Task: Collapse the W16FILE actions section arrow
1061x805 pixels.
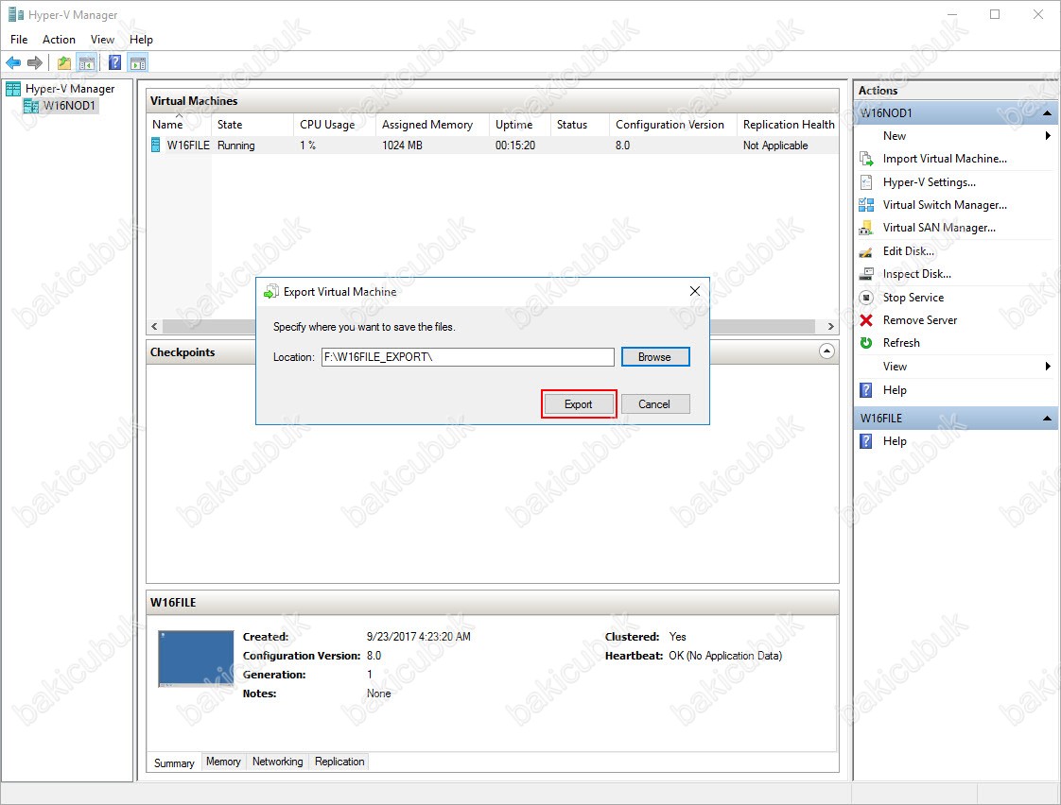Action: [x=1047, y=420]
